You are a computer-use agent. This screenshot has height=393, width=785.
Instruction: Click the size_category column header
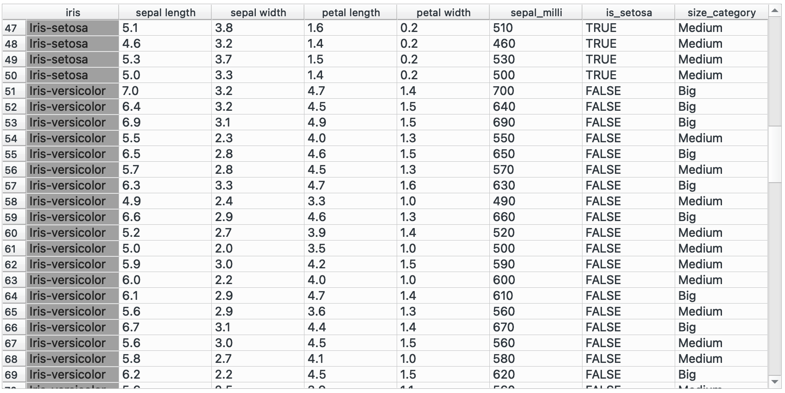(x=722, y=13)
